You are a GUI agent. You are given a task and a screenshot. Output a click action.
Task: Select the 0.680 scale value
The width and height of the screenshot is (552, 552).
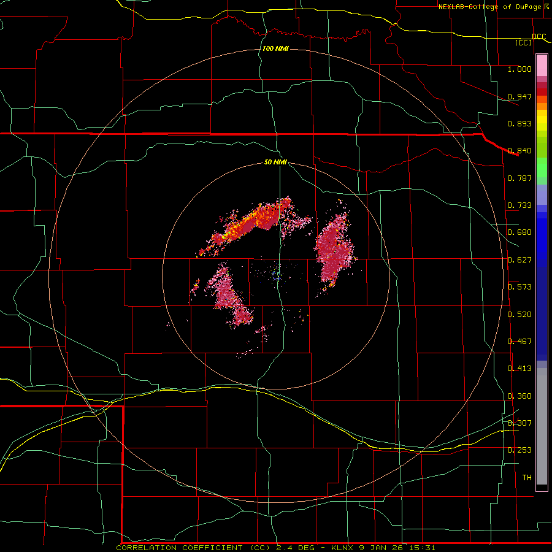tap(519, 232)
